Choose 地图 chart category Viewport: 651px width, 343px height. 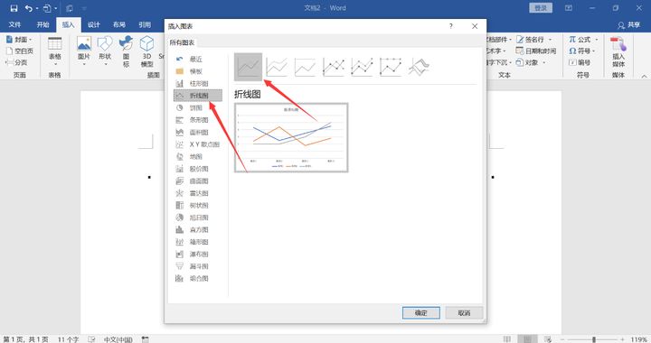coord(198,156)
